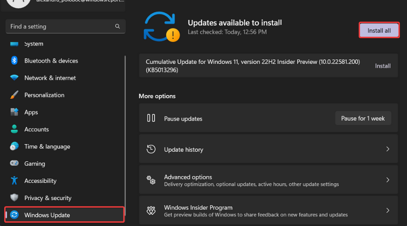
Task: Click the Privacy & security shield icon
Action: [x=14, y=198]
